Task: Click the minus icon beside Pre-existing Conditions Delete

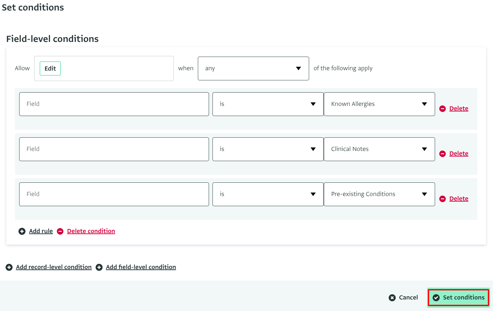Action: point(442,199)
